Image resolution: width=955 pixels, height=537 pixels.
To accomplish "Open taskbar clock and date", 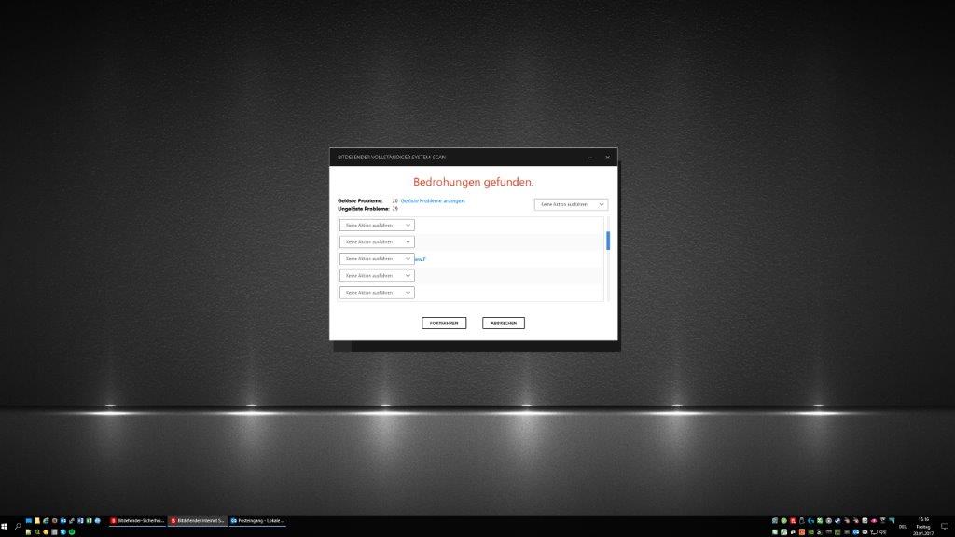I will coord(923,527).
